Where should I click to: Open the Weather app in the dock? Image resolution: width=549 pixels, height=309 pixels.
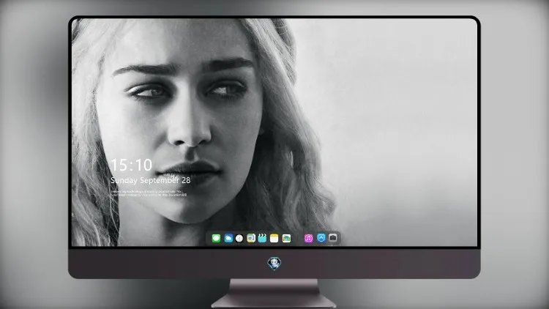228,238
